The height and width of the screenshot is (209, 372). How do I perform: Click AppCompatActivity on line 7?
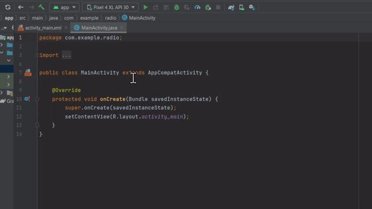click(x=175, y=73)
